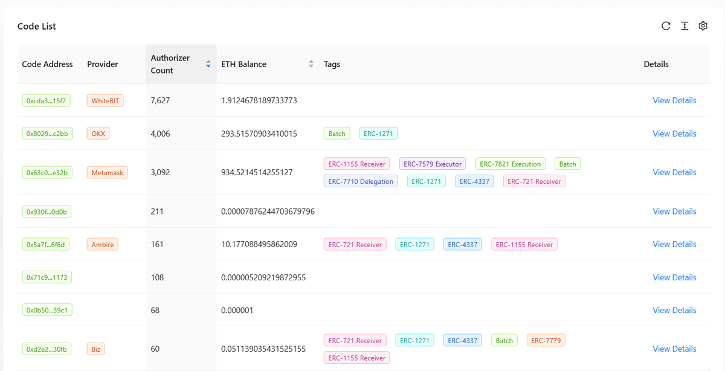The height and width of the screenshot is (371, 725).
Task: Click the ERC-7579 Executor tag
Action: [432, 164]
